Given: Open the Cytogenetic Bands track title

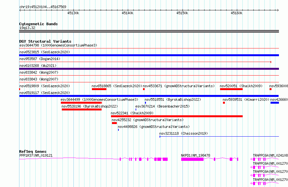Looking at the screenshot, I should (39, 24).
